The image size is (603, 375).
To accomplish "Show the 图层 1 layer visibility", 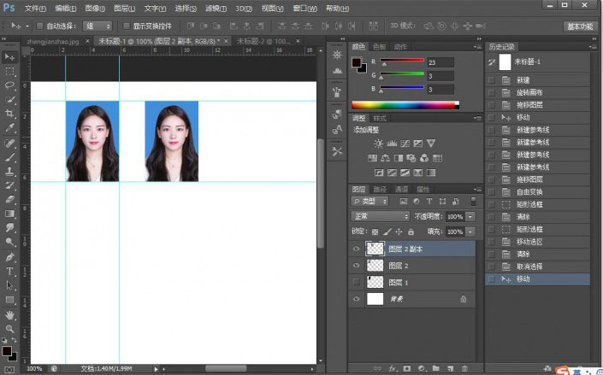I will click(x=356, y=283).
